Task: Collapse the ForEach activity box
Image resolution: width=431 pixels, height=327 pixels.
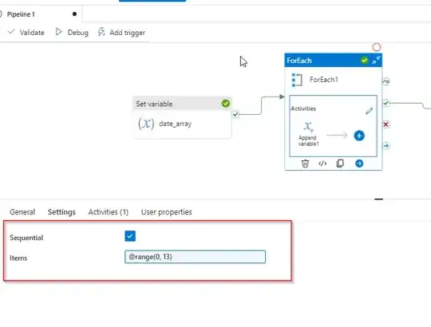Action: click(376, 60)
